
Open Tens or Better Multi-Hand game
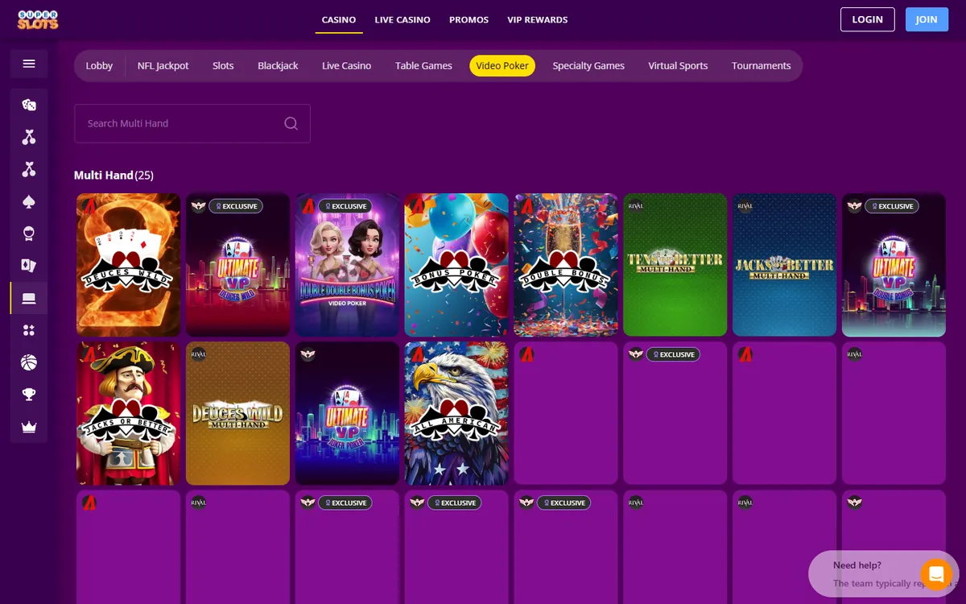point(675,265)
